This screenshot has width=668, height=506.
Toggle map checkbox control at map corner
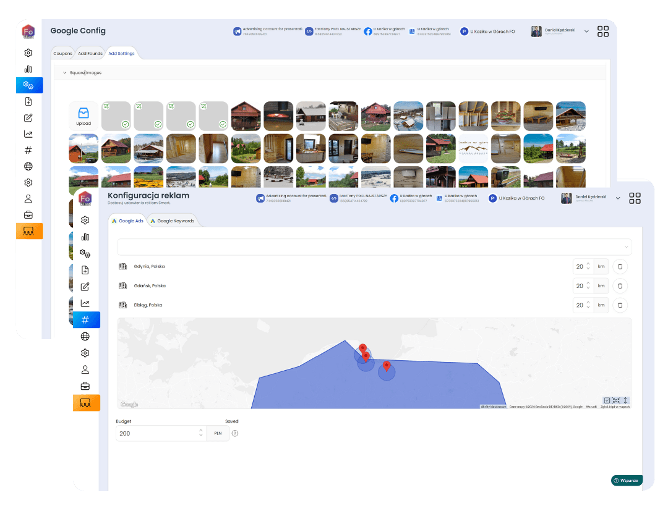pos(607,400)
